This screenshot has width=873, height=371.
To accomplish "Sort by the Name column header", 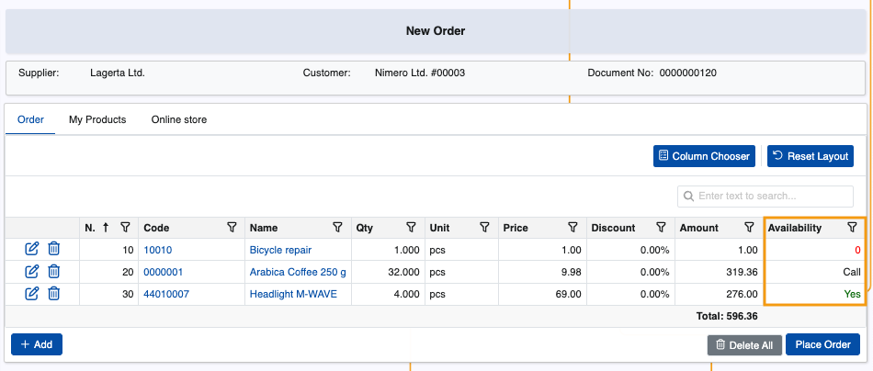I will 264,228.
